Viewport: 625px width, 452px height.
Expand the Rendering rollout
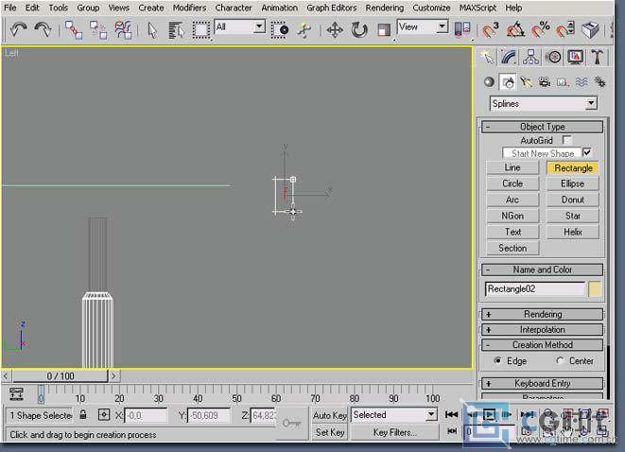coord(542,314)
